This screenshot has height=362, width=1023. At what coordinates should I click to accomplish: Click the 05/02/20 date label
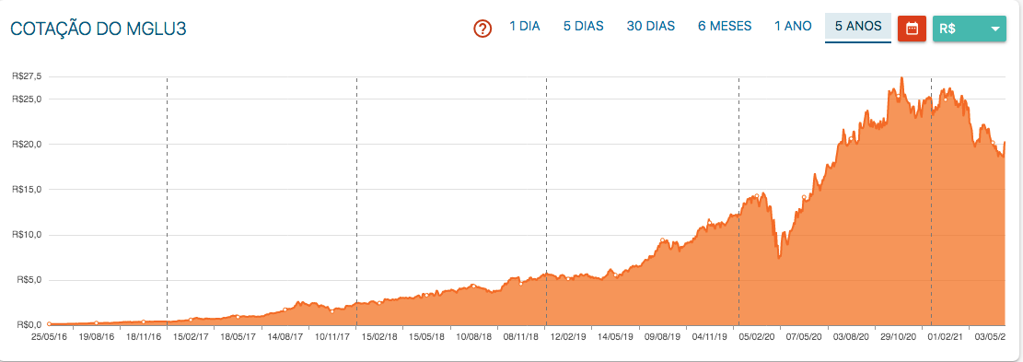click(x=757, y=338)
